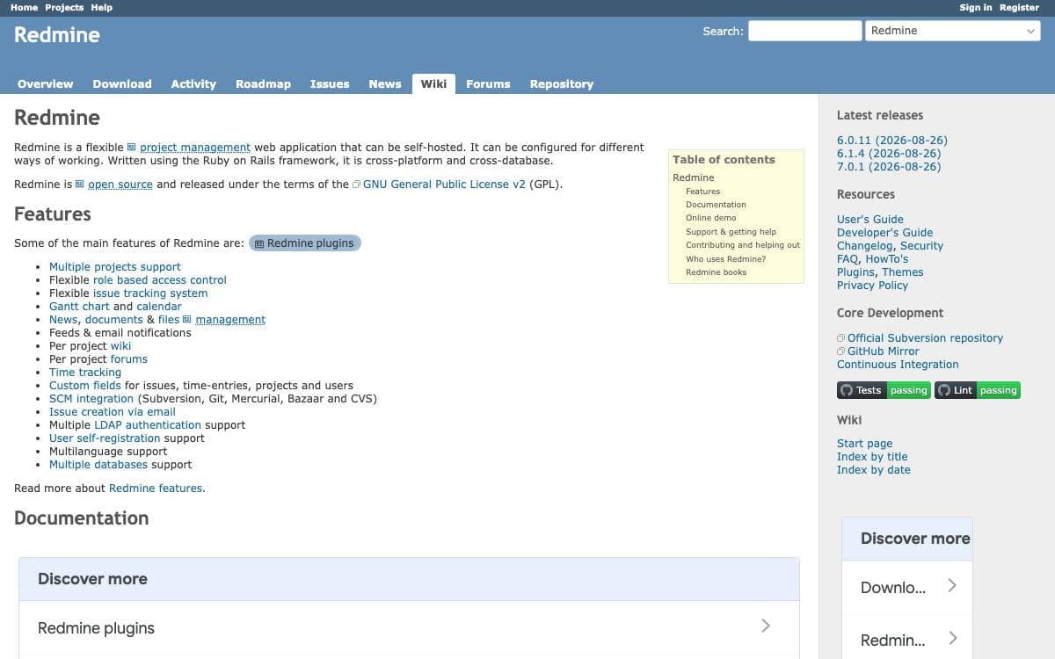Open the Privacy Policy link

click(x=872, y=286)
